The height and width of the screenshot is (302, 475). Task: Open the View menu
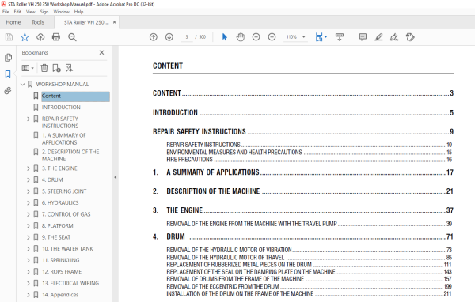[x=31, y=12]
